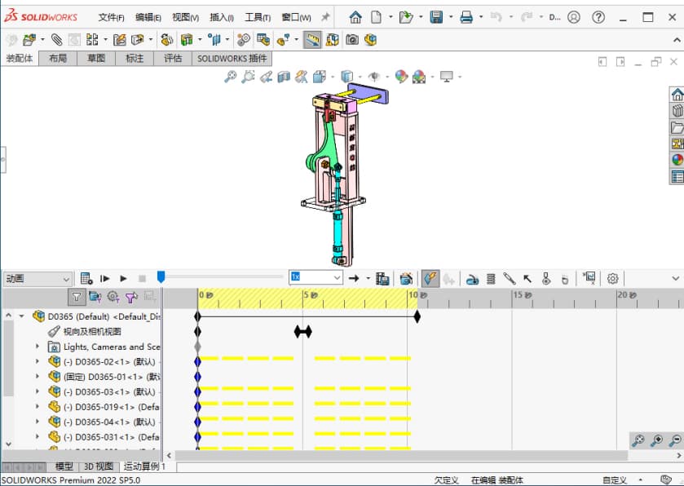The width and height of the screenshot is (684, 486).
Task: Toggle the timeline filter funnel button
Action: [77, 297]
